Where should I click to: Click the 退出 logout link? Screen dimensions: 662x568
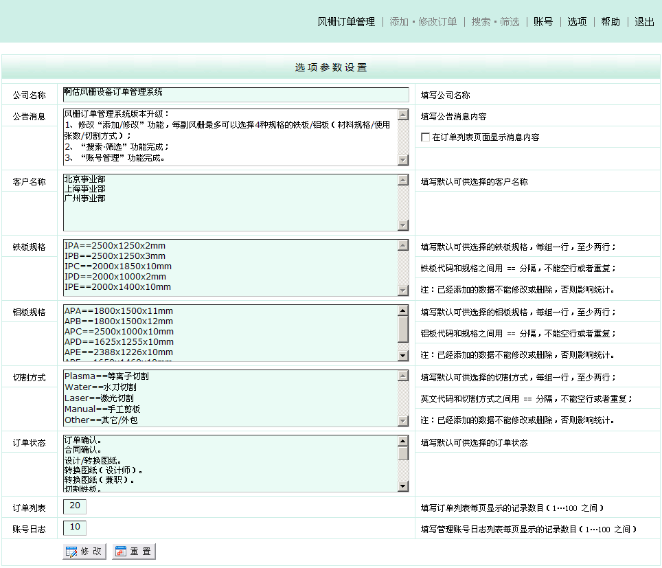(x=644, y=22)
